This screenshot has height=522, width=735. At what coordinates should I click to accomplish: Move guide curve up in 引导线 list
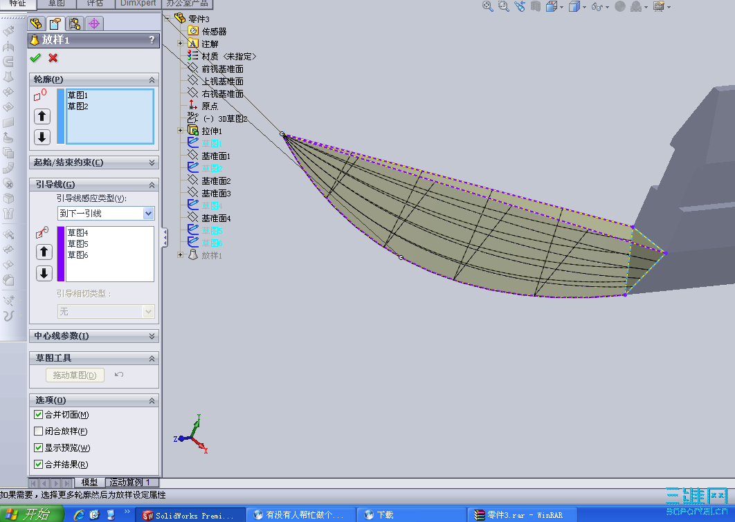44,252
